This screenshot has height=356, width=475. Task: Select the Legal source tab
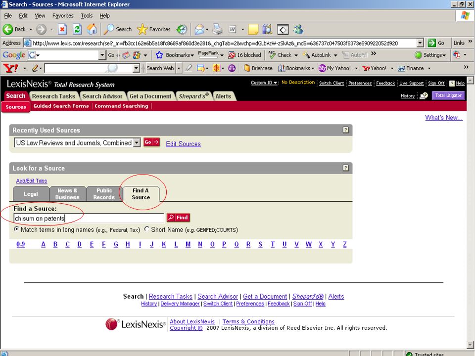point(31,194)
